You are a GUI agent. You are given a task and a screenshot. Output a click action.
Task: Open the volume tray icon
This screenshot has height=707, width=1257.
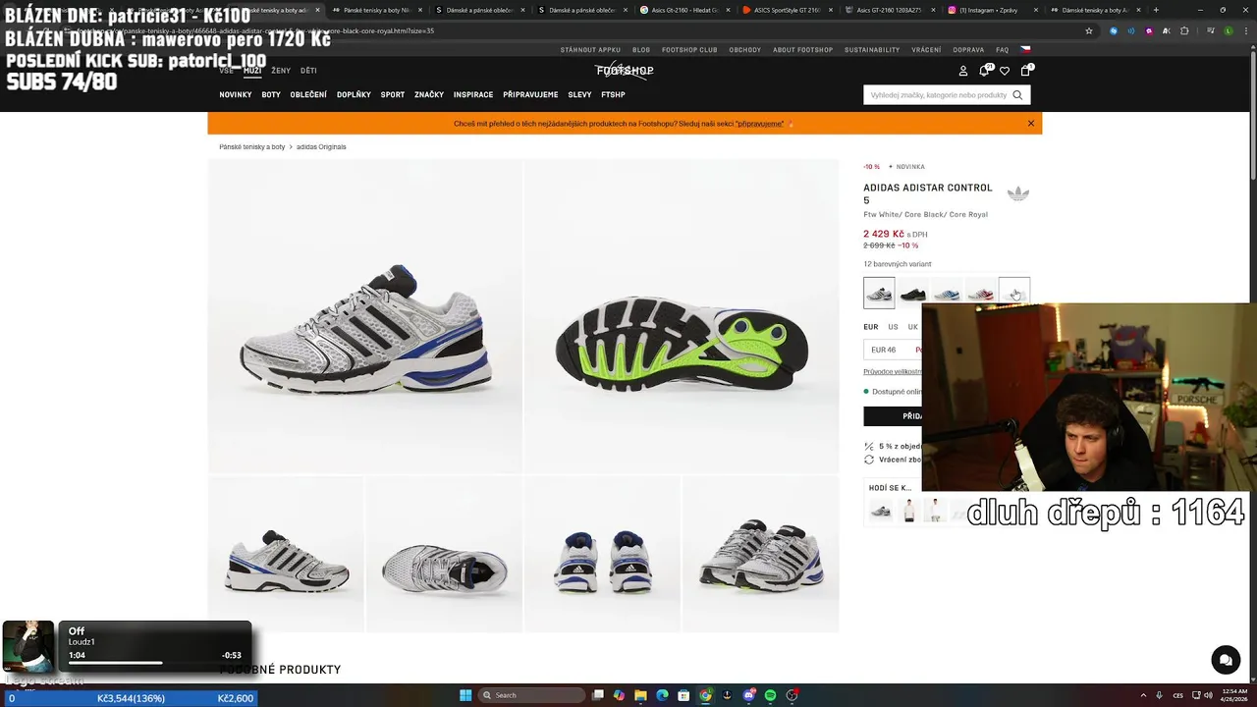point(1209,695)
